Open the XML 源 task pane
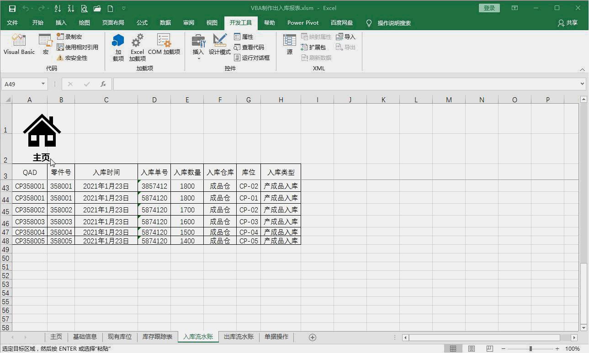 pos(290,46)
